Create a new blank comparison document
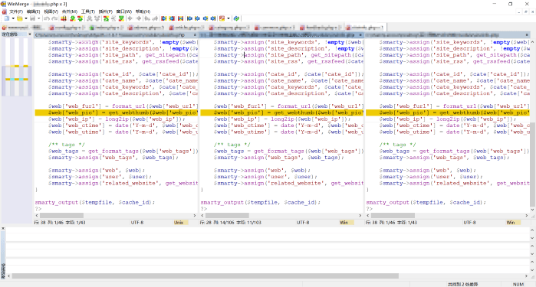 point(6,18)
